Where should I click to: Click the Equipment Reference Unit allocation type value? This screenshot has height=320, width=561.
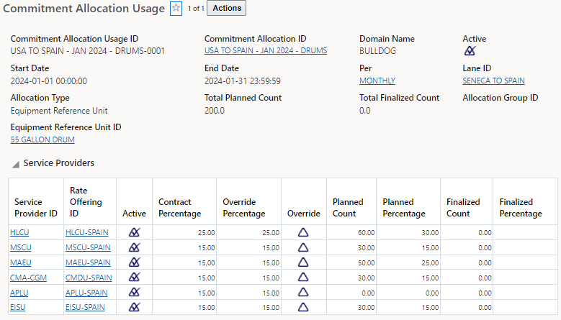[59, 111]
